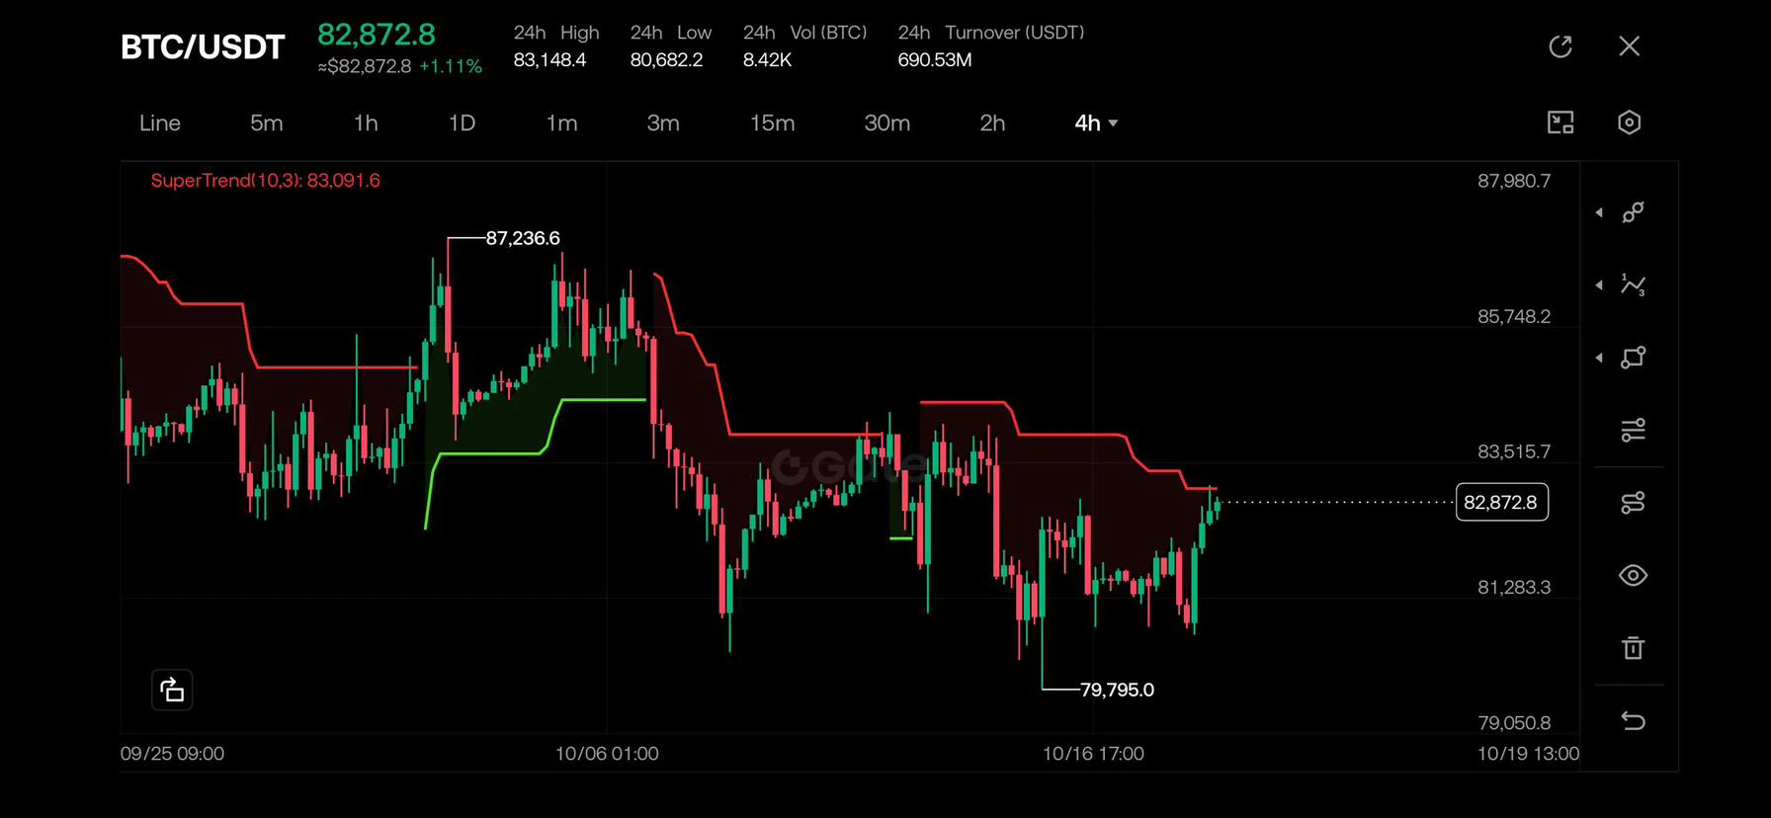Expand the wave tools submenu arrow

tap(1599, 285)
